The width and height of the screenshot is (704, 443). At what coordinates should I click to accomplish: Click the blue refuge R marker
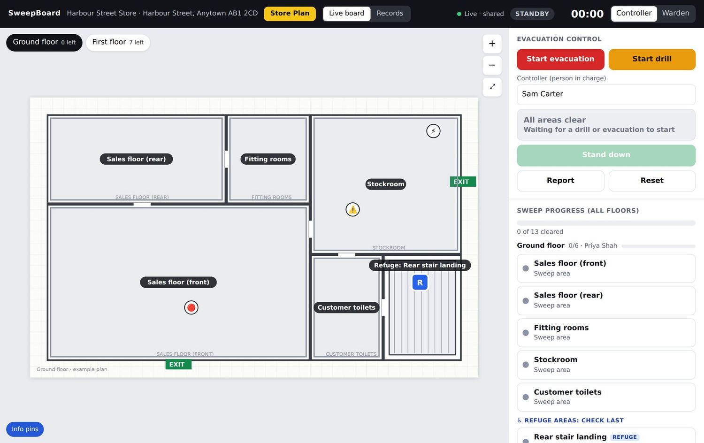click(420, 283)
